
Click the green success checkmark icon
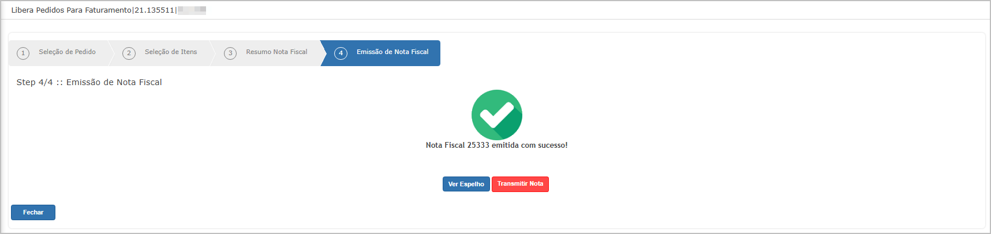tap(496, 115)
